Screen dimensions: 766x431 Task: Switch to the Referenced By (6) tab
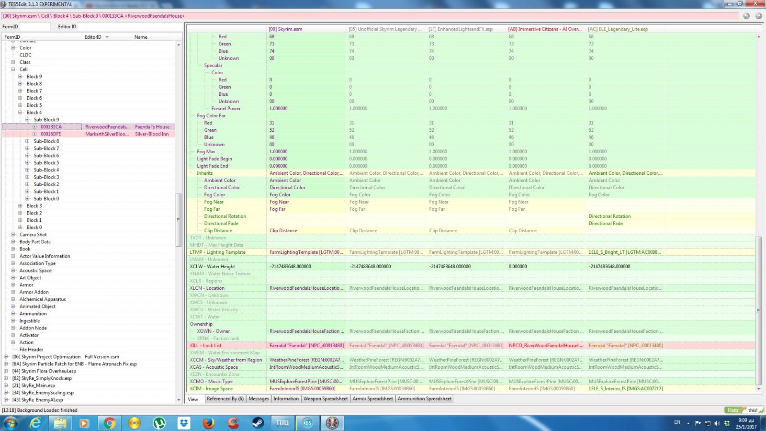(225, 398)
